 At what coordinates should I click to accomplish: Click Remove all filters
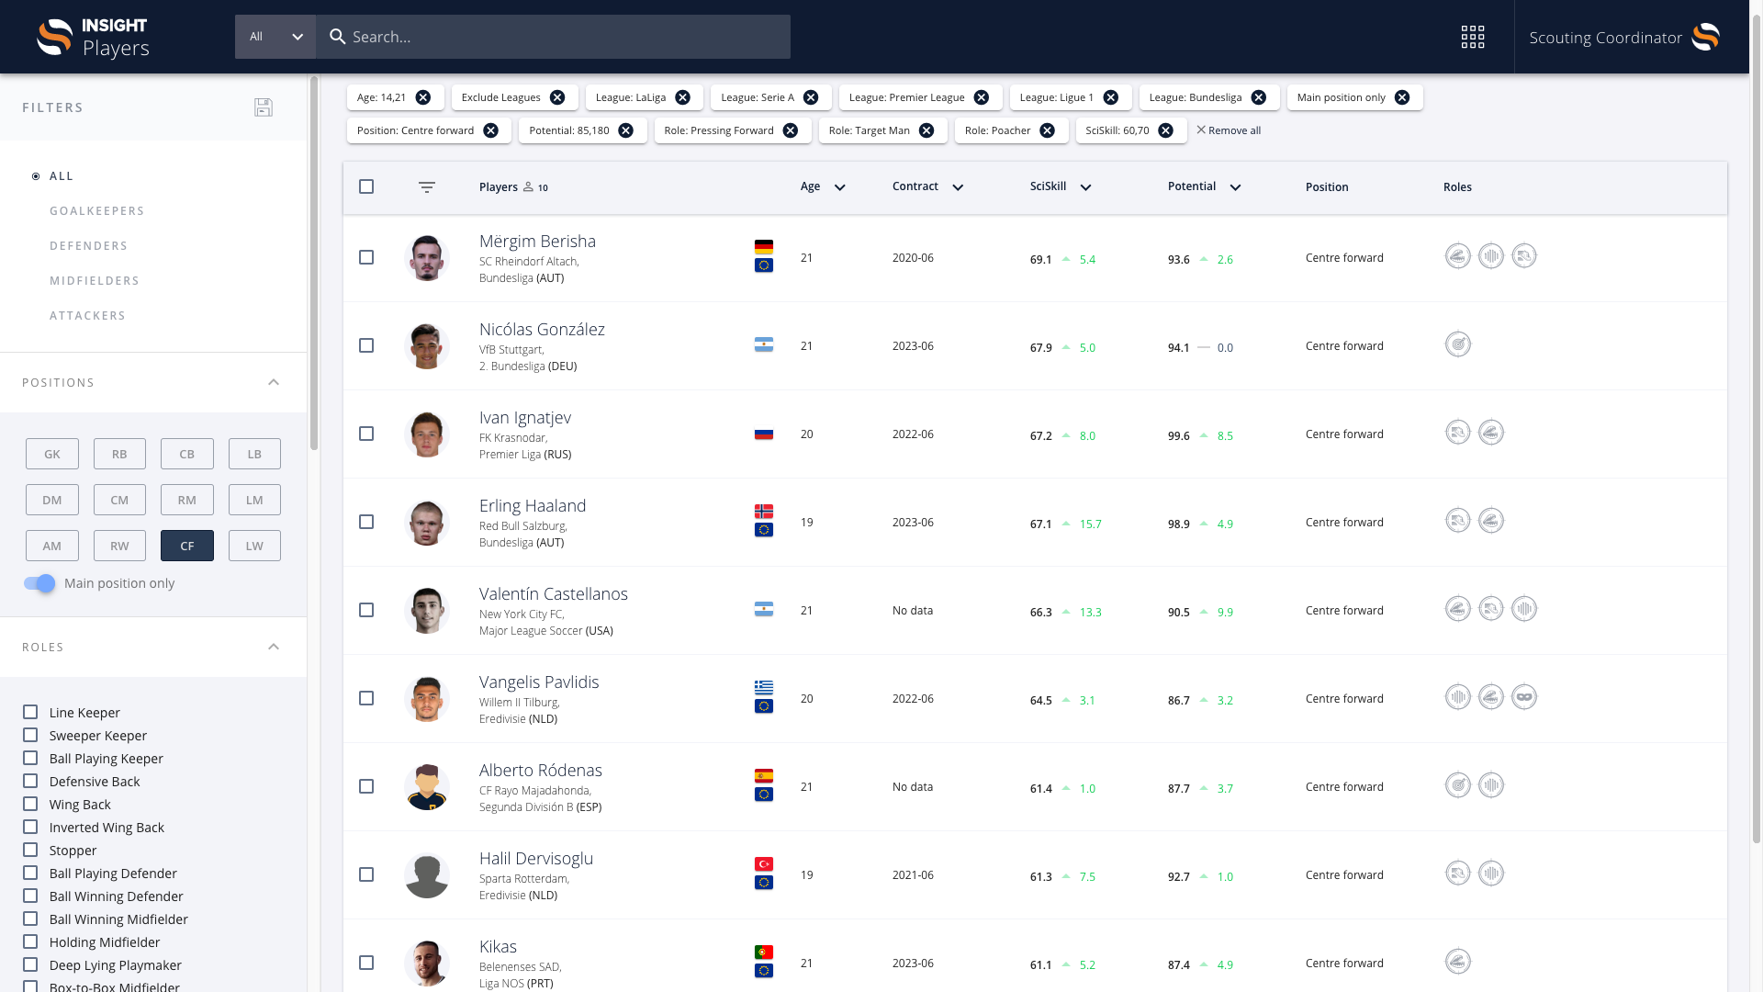tap(1229, 130)
